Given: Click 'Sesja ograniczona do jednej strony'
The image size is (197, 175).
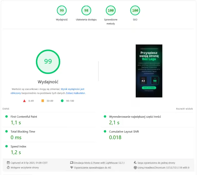Looking at the screenshot, I should click(156, 163).
